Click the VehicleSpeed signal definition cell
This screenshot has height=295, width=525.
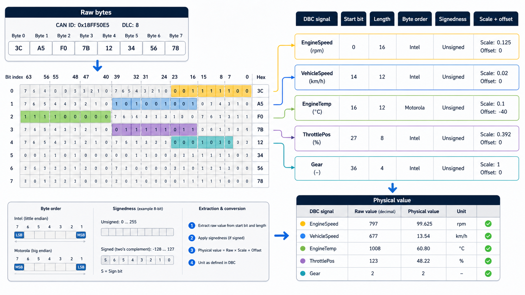[x=317, y=77]
